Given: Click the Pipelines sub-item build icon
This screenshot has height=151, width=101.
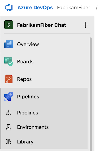Looking at the screenshot, I should click(x=9, y=112).
